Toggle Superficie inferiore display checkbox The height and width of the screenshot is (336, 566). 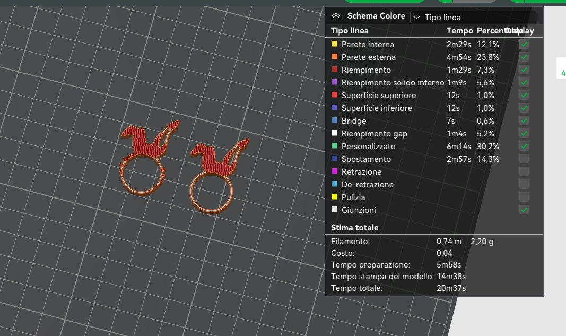pos(524,108)
